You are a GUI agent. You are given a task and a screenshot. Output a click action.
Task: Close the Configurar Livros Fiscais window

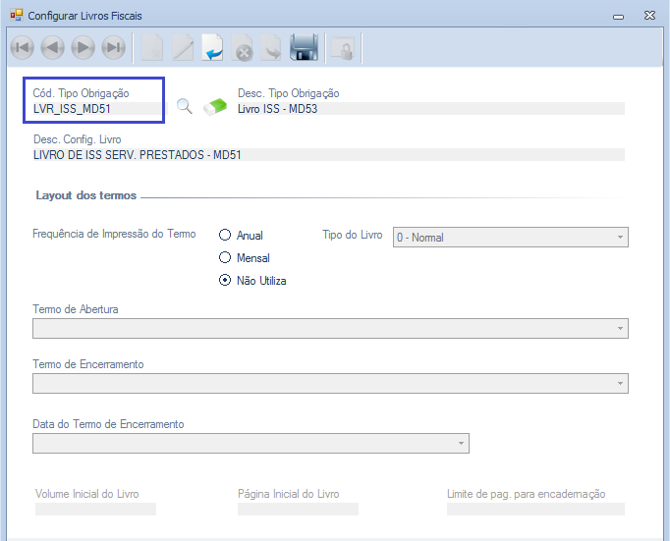pos(649,16)
